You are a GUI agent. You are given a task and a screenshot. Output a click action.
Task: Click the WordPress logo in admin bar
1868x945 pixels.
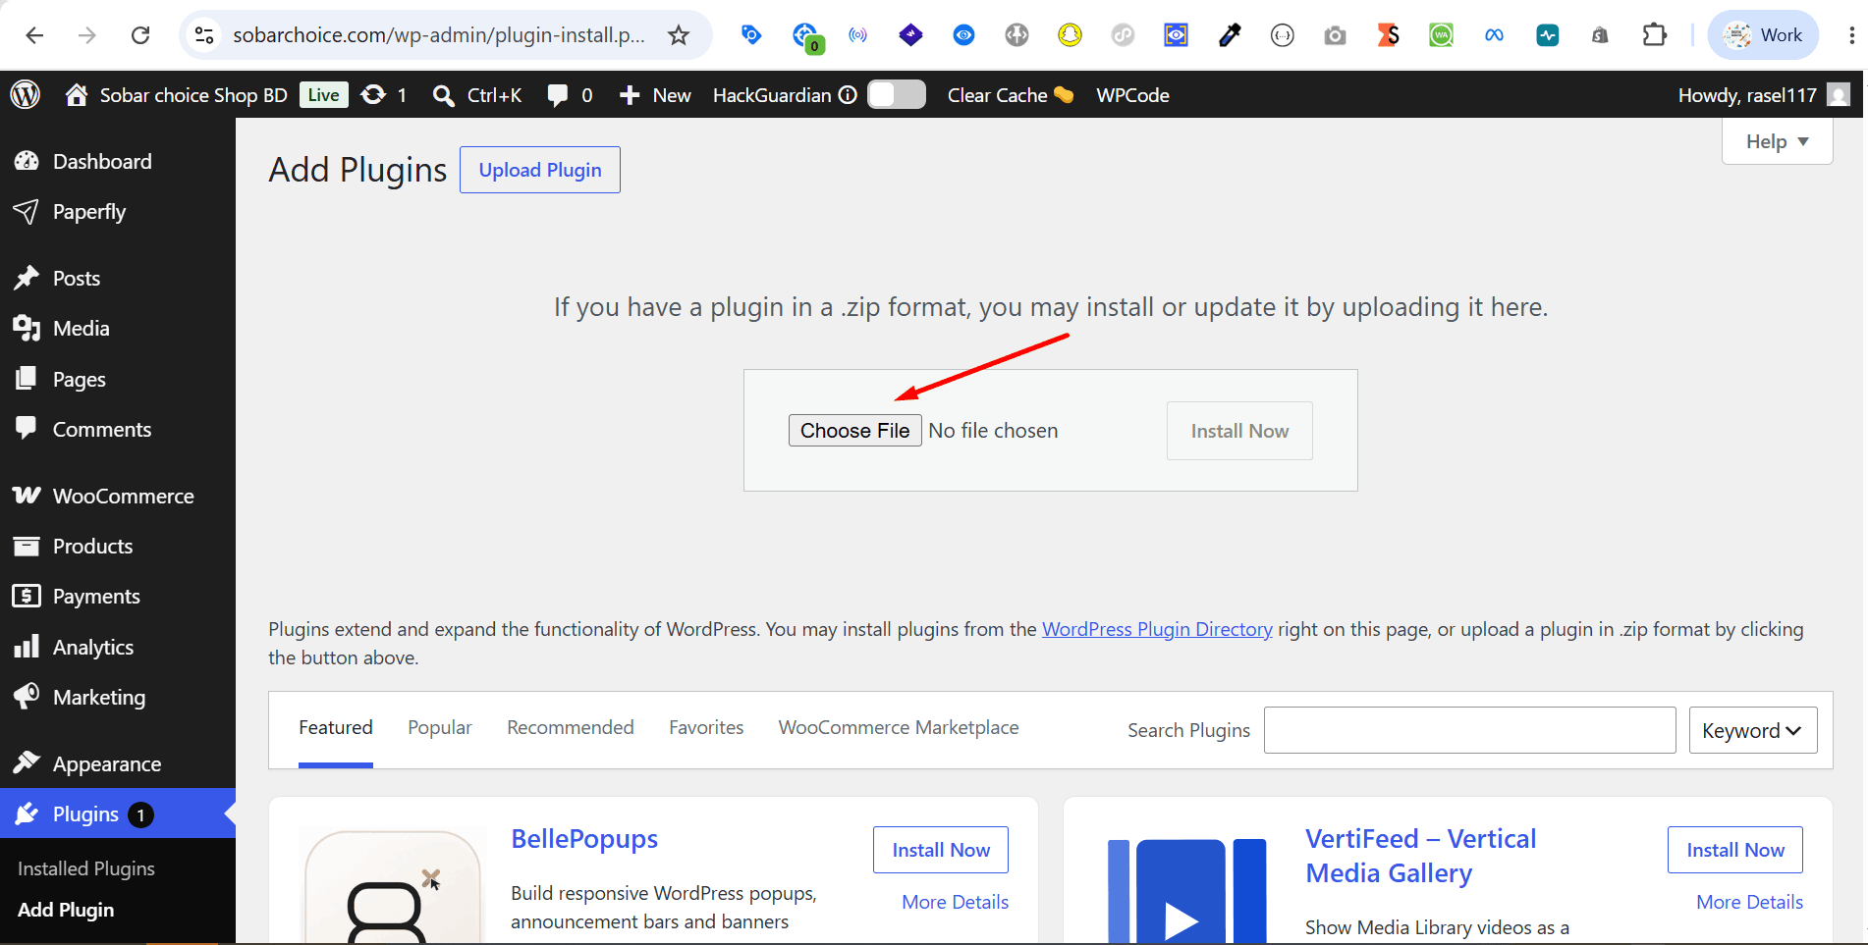26,94
